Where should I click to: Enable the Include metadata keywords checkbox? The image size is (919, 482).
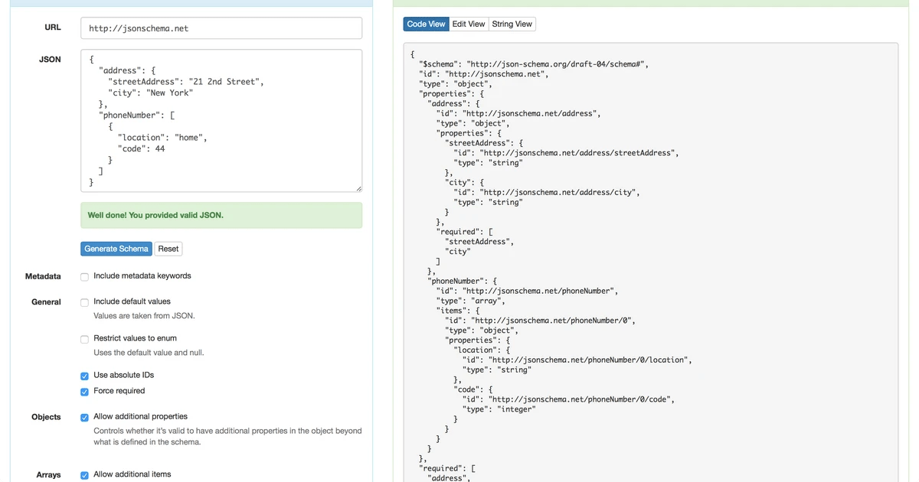coord(84,276)
